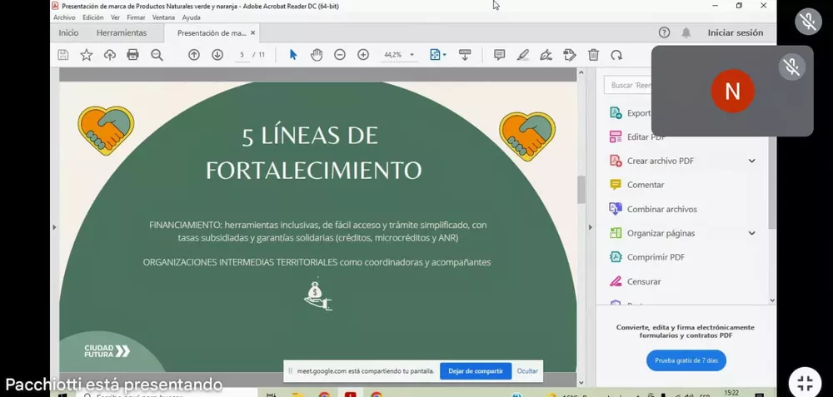Image resolution: width=833 pixels, height=397 pixels.
Task: Click the Dejar de compartir button
Action: click(x=476, y=371)
